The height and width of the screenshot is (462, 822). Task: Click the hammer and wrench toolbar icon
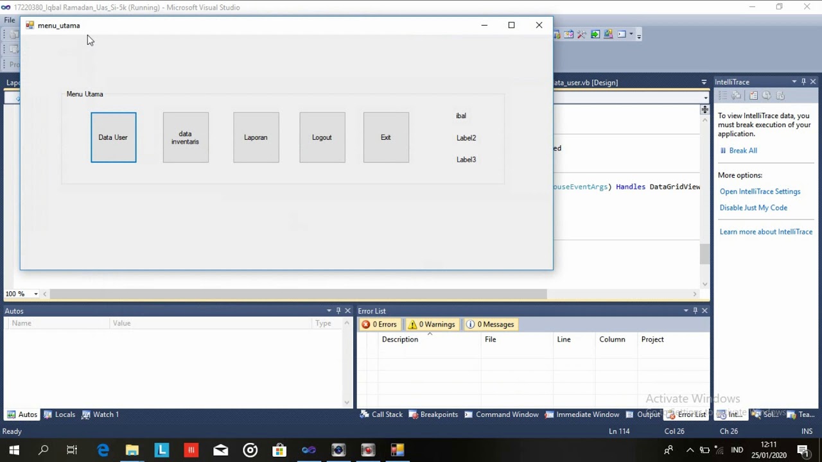582,34
